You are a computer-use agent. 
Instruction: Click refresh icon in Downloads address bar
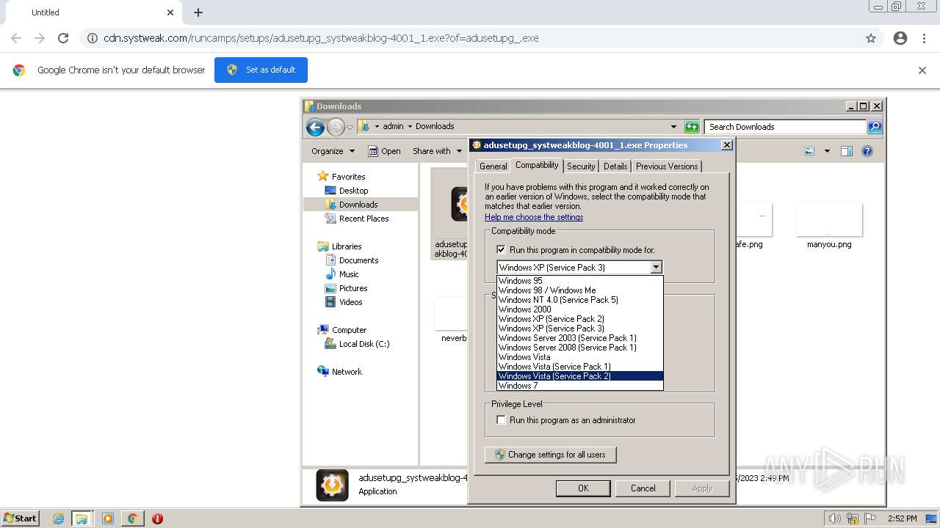click(691, 127)
